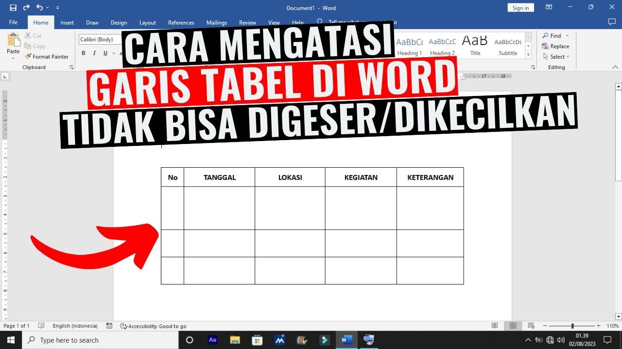This screenshot has width=622, height=349.
Task: Expand the Paste options arrow
Action: [x=13, y=58]
